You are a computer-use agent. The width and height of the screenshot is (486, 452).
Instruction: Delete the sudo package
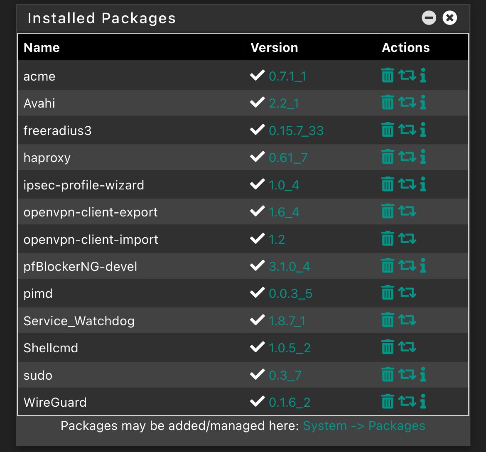coord(388,374)
